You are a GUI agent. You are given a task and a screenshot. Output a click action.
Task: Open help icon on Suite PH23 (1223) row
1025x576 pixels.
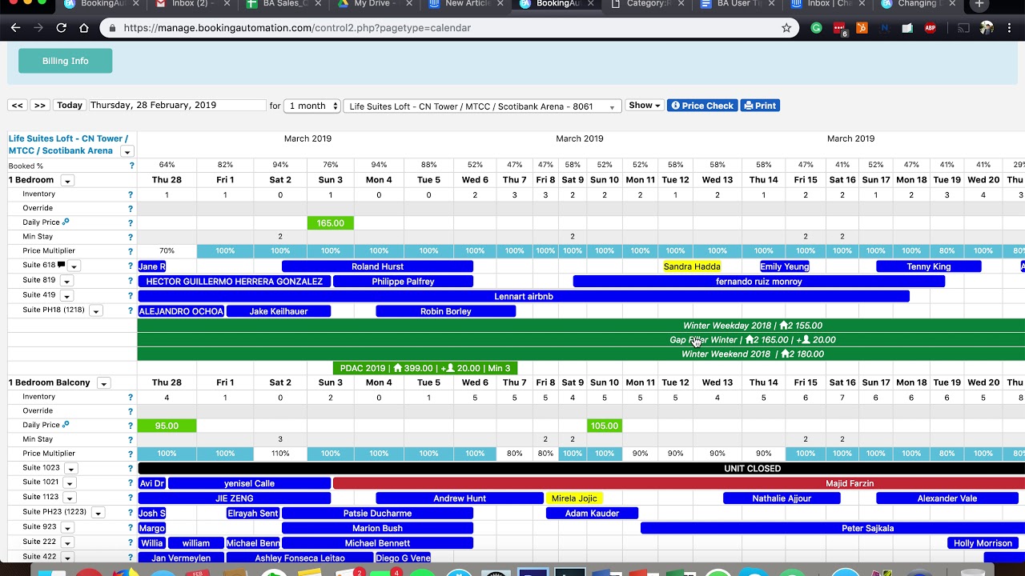[x=132, y=513]
